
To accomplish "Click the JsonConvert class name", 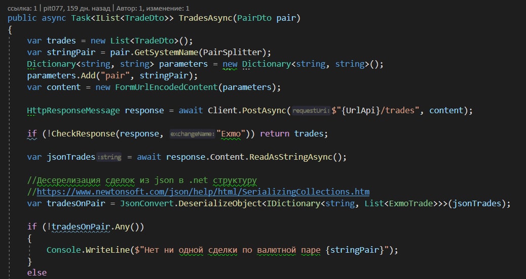I will (x=147, y=203).
